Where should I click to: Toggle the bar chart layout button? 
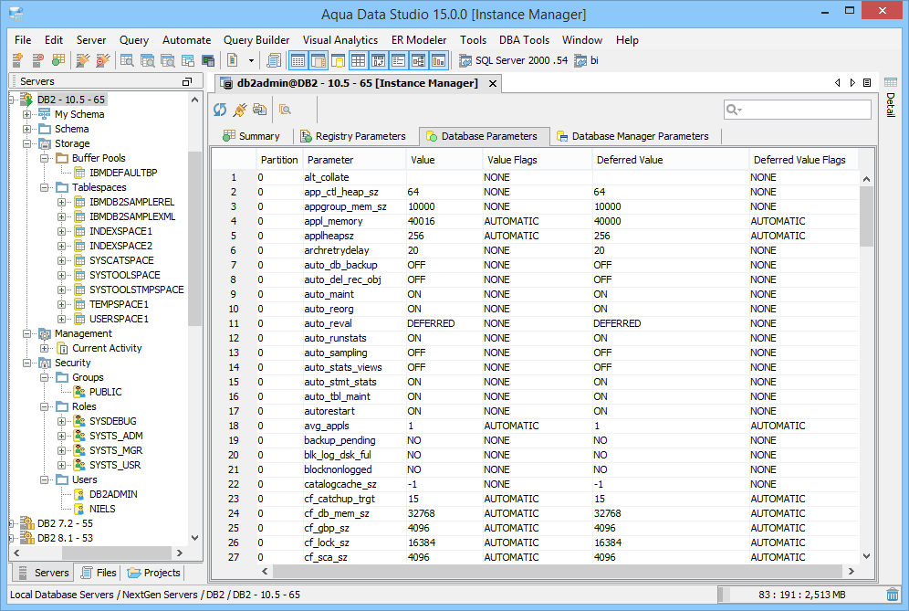click(x=439, y=59)
